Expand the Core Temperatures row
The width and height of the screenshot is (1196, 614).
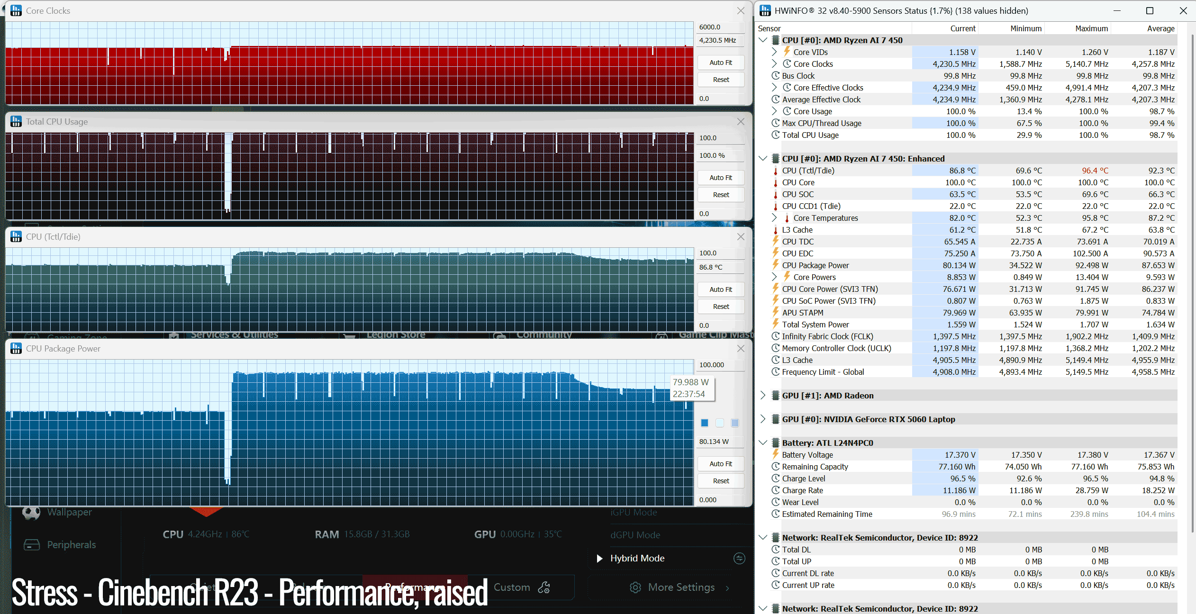pyautogui.click(x=774, y=218)
